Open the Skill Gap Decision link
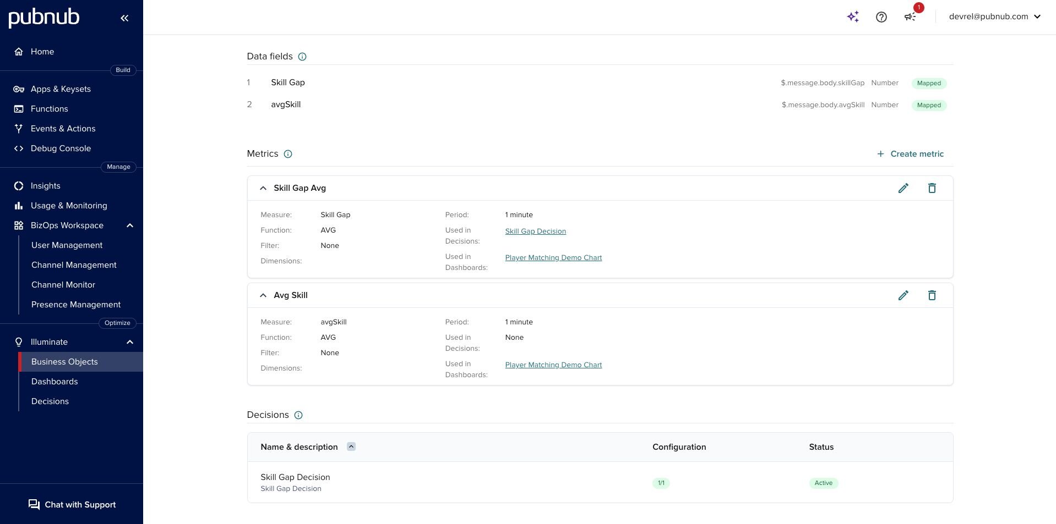Viewport: 1056px width, 524px height. [x=535, y=231]
